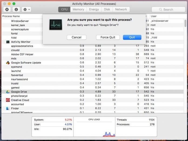Select the WindowServer process row
The image size is (188, 141).
[20, 21]
